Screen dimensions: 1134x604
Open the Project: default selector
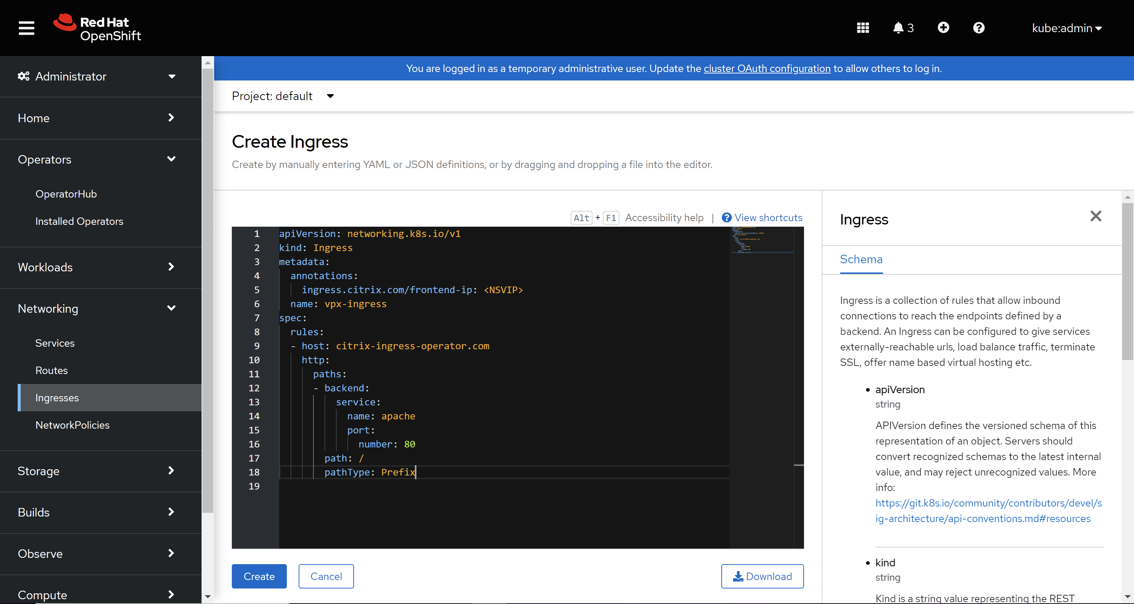[x=283, y=96]
